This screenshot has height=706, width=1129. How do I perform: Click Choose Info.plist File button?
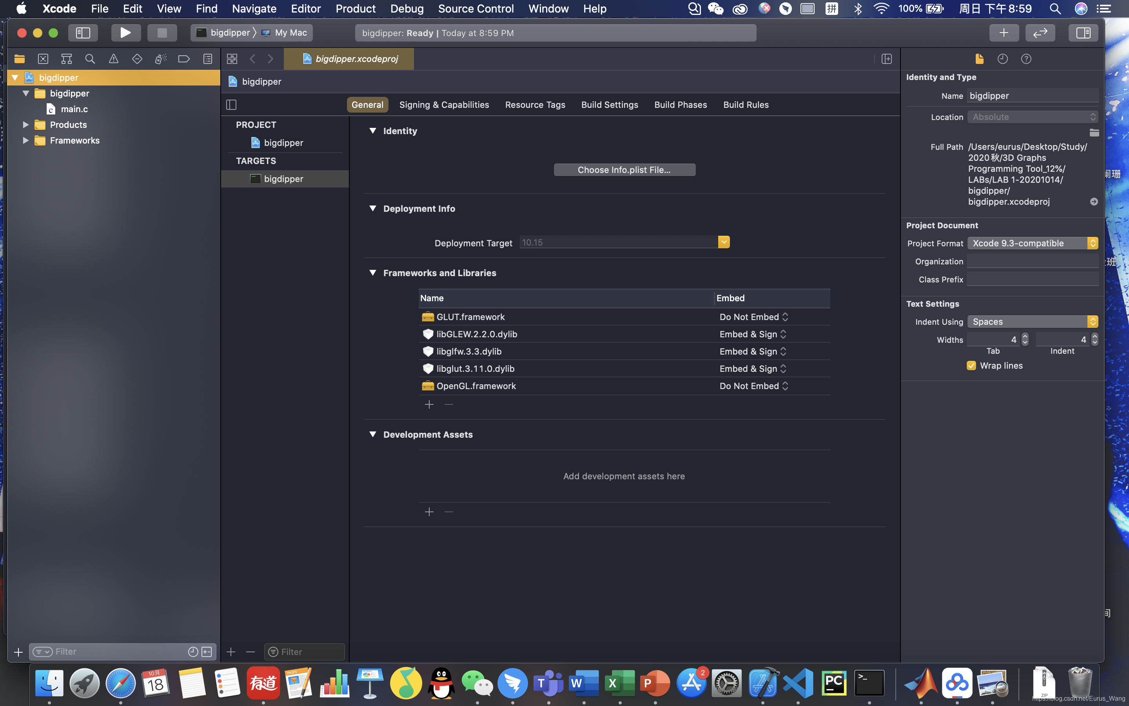point(624,170)
